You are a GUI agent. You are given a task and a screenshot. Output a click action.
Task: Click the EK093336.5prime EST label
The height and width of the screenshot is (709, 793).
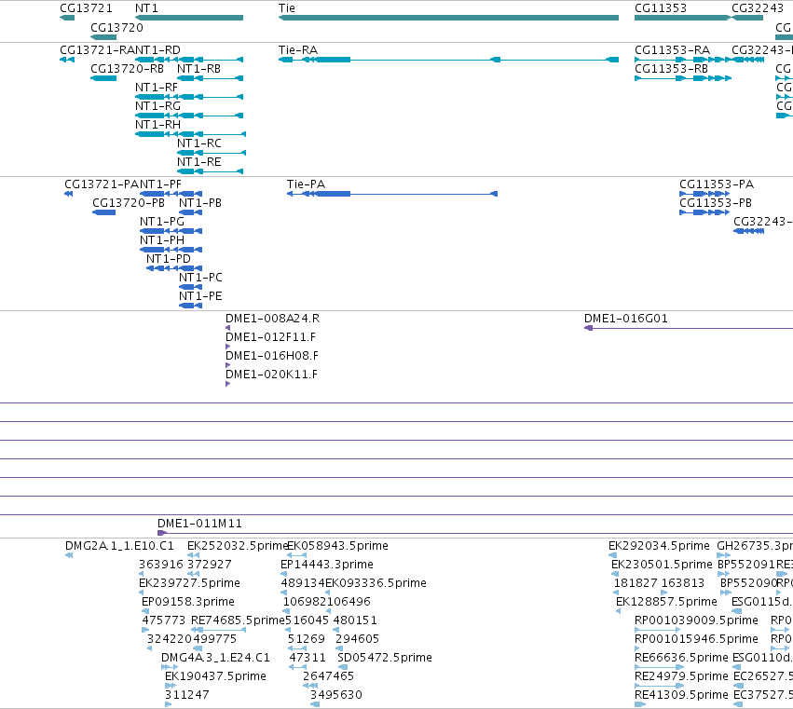pyautogui.click(x=376, y=583)
